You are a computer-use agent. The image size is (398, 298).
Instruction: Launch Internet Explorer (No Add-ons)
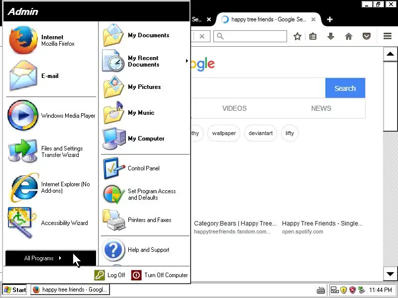pyautogui.click(x=51, y=188)
